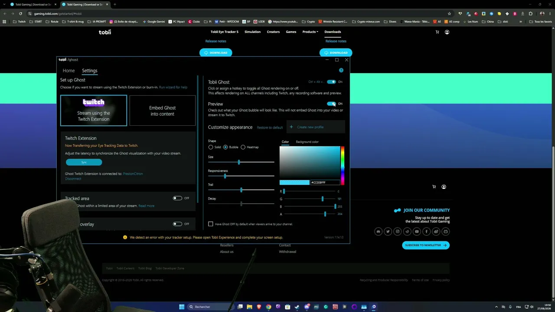The image size is (555, 312).
Task: Select the Background color tab
Action: pyautogui.click(x=307, y=142)
